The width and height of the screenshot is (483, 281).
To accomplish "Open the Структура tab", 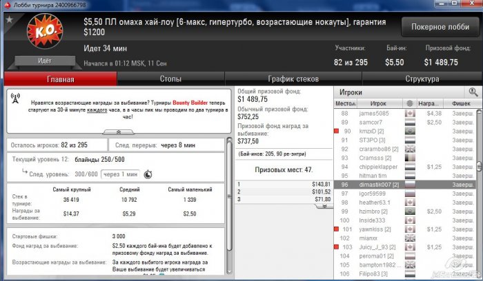I will point(422,79).
